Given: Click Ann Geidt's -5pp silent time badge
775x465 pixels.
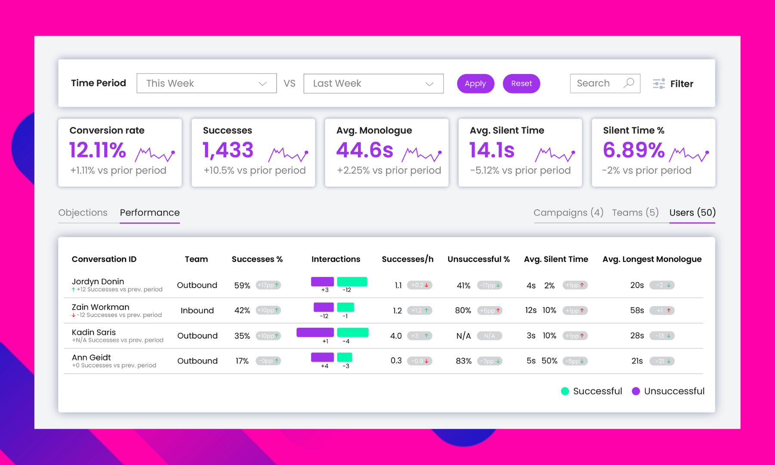Looking at the screenshot, I should (x=575, y=361).
